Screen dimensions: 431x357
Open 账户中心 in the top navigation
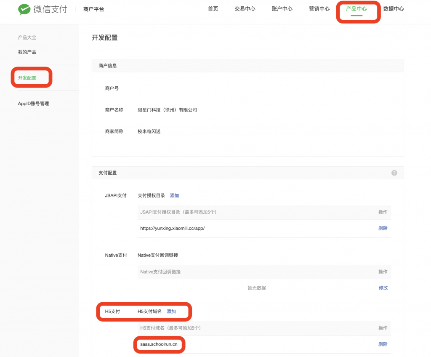(282, 8)
